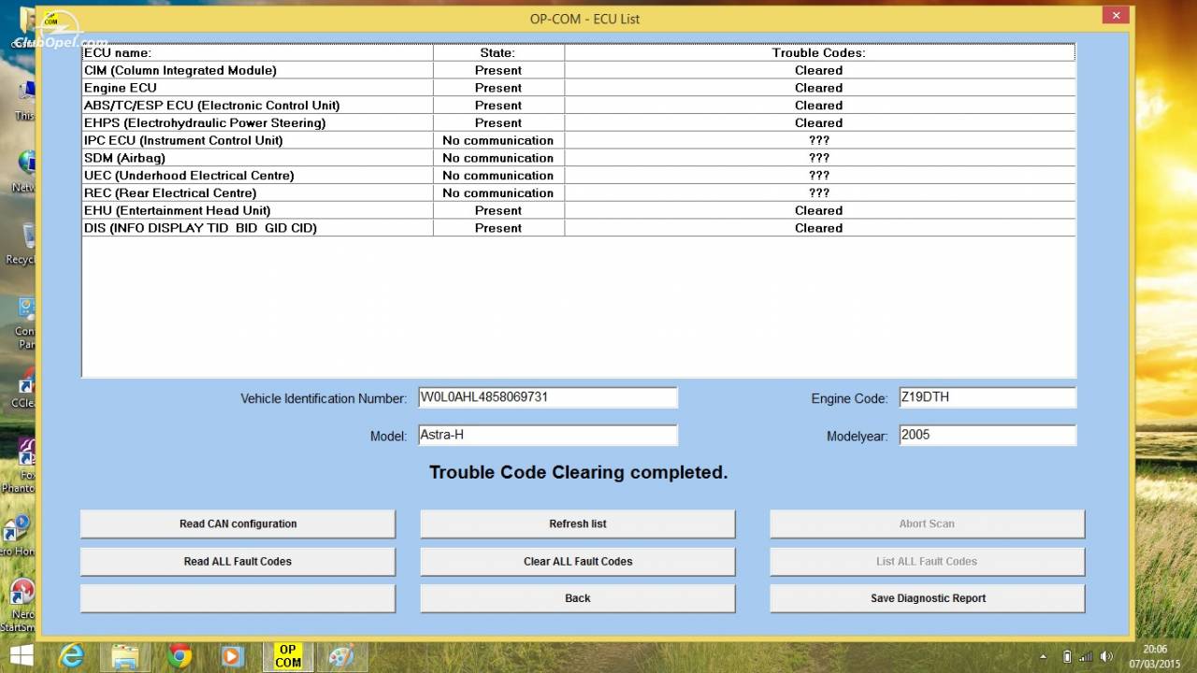Select the Nero StartSmart desktop shortcut

pos(19,606)
